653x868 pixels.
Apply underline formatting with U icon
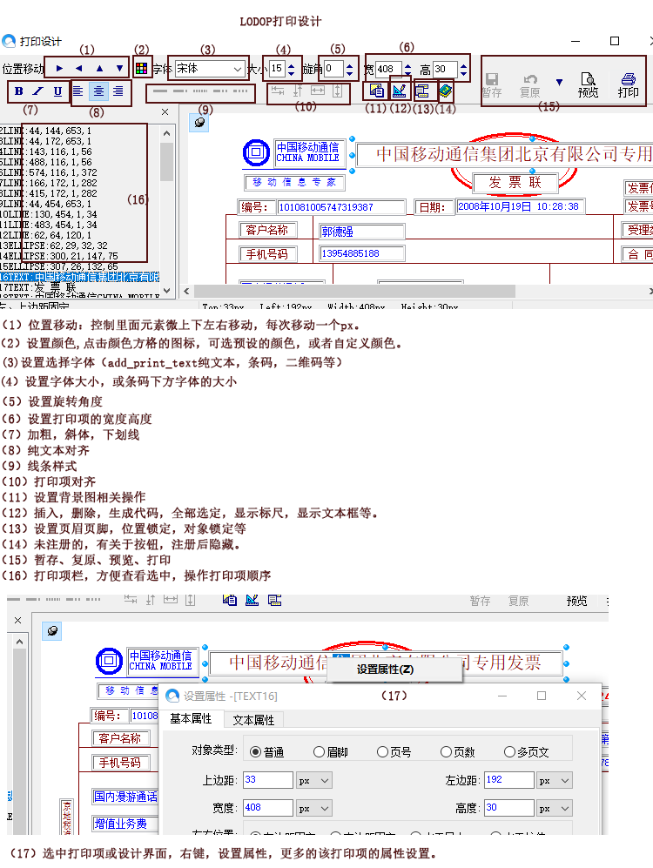click(x=57, y=91)
